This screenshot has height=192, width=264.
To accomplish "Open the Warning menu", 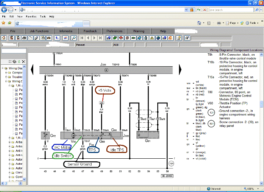I will (x=138, y=31).
